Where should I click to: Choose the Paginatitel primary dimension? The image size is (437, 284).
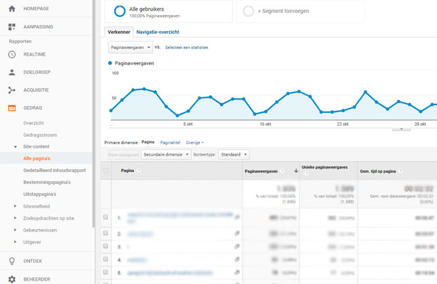[x=171, y=143]
